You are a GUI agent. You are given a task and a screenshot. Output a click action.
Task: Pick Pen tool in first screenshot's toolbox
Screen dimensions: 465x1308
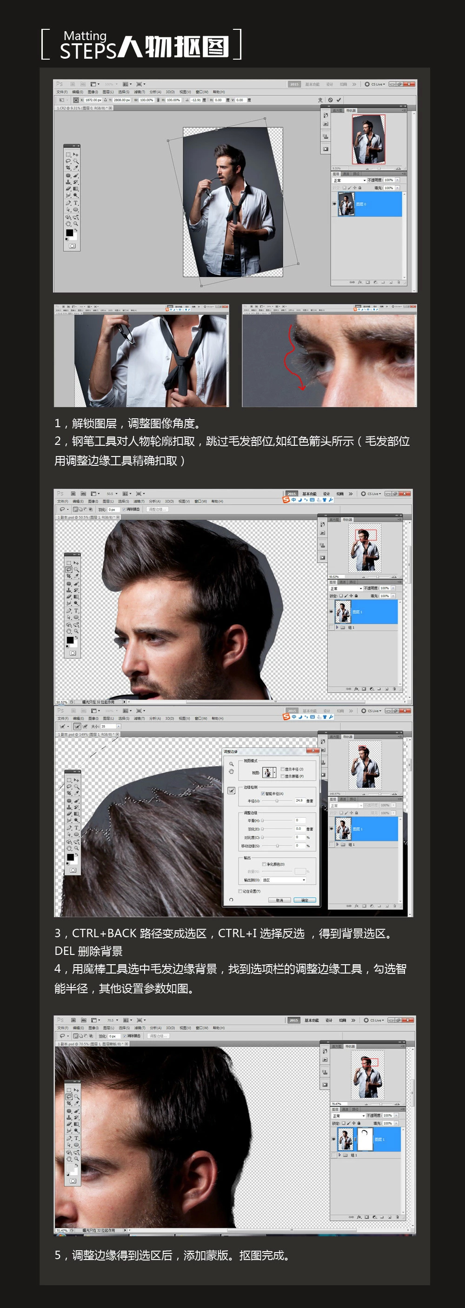coord(68,203)
